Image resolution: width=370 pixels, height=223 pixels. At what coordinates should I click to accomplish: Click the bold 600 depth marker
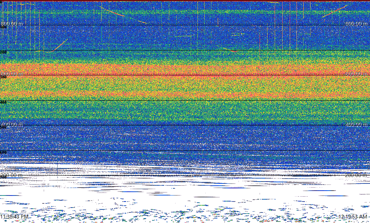pyautogui.click(x=3, y=152)
